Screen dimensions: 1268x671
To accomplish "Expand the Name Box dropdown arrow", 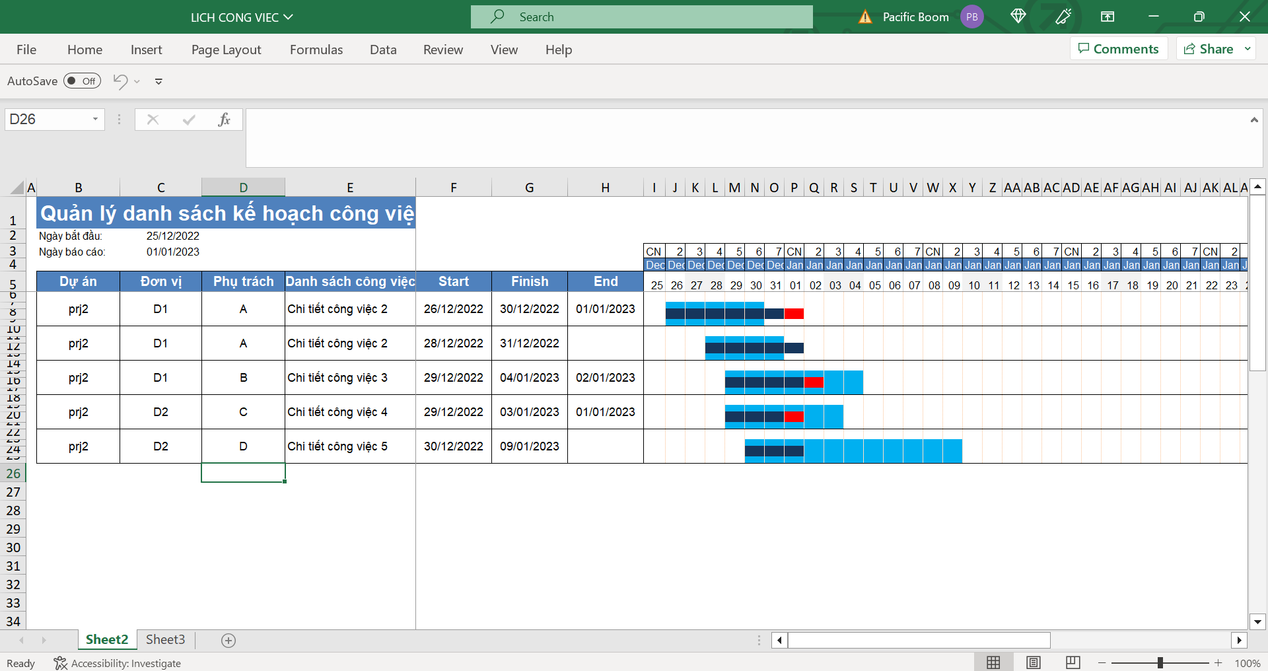I will pyautogui.click(x=95, y=120).
